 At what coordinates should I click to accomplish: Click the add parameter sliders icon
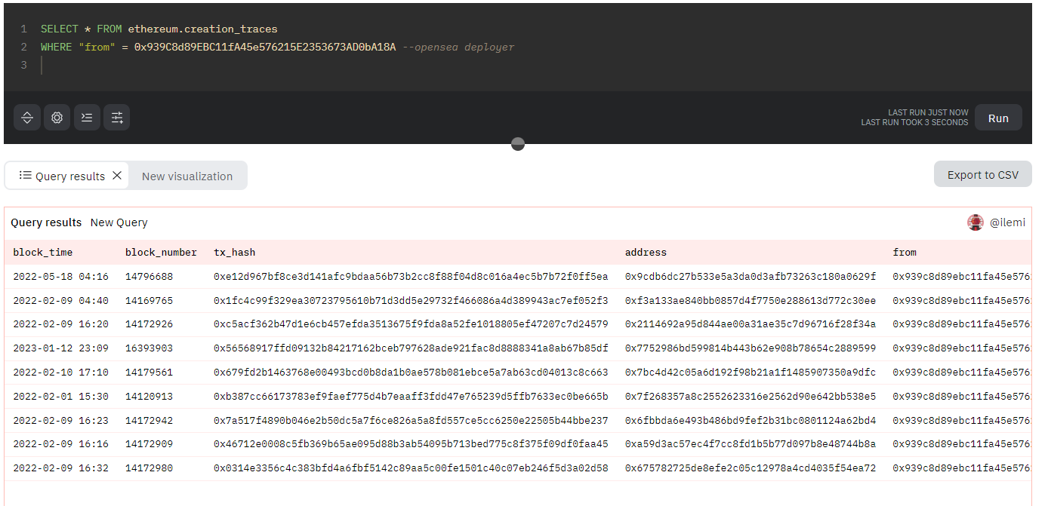pos(117,118)
